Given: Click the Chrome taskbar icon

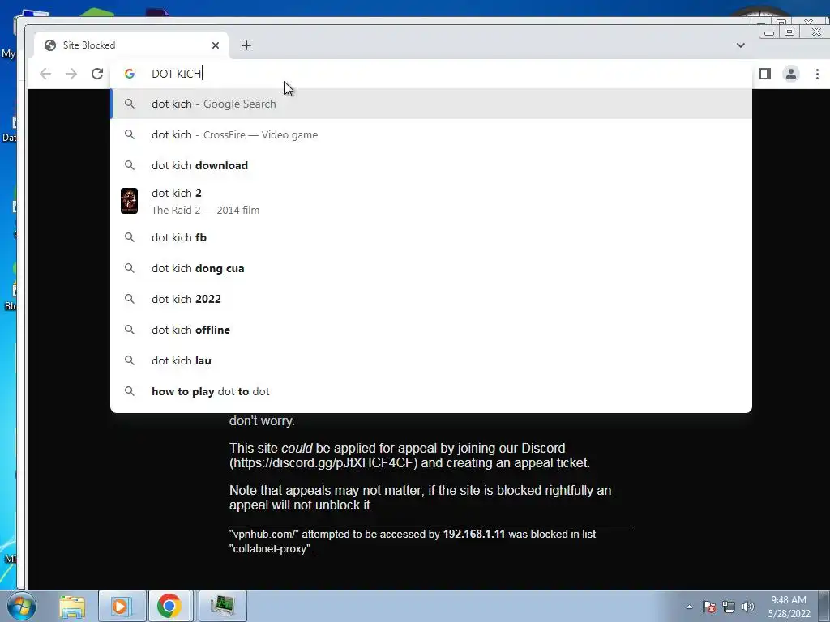Looking at the screenshot, I should [169, 606].
